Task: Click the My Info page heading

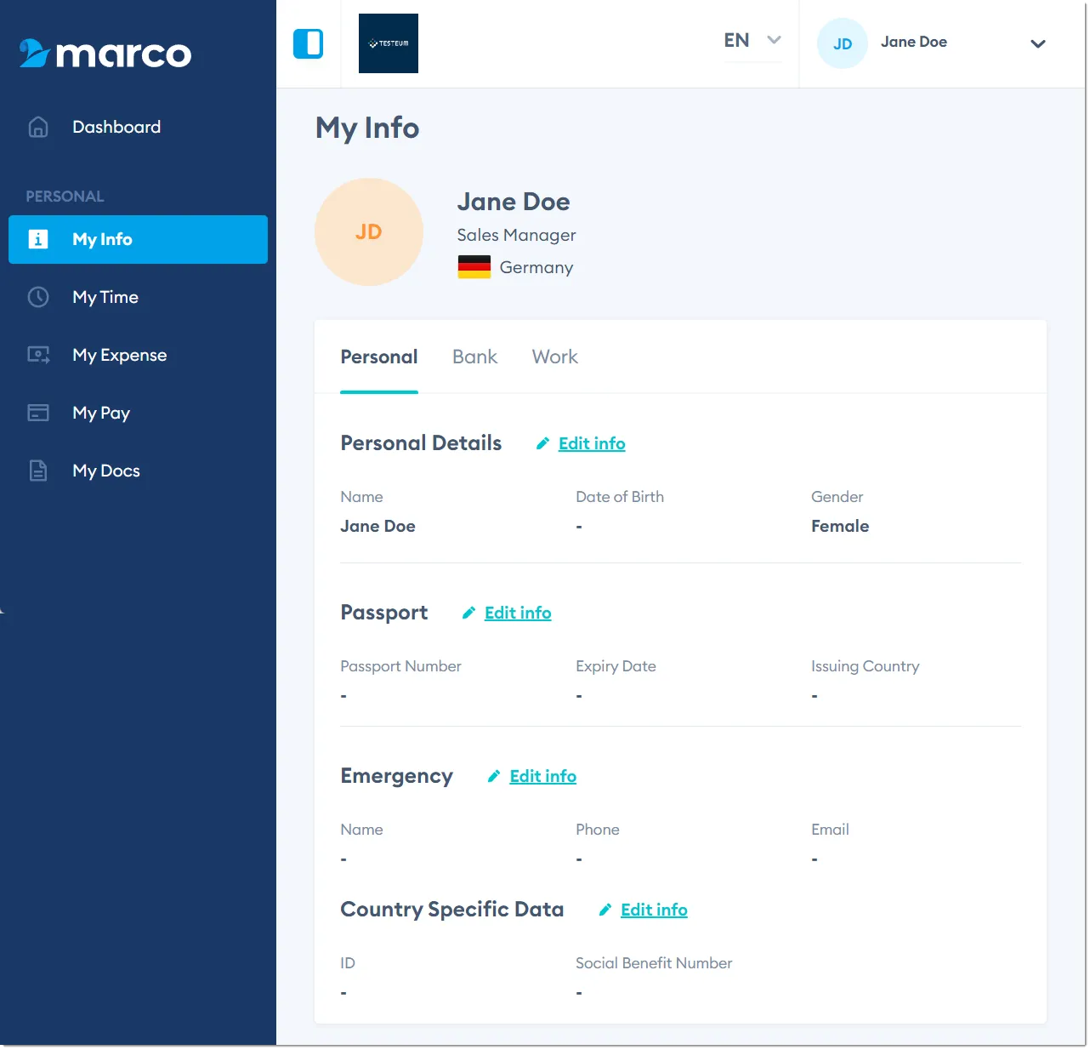Action: (x=367, y=128)
